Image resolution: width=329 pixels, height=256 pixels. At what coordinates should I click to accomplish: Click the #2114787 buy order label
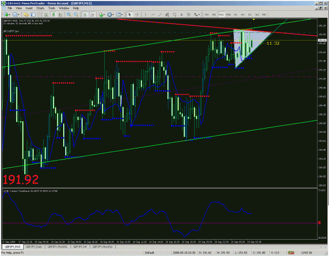[x=11, y=31]
